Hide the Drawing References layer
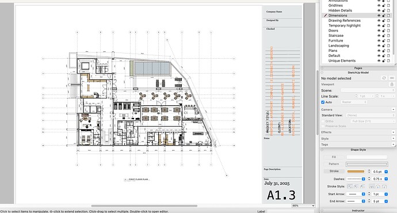The height and width of the screenshot is (213, 397). click(x=379, y=21)
